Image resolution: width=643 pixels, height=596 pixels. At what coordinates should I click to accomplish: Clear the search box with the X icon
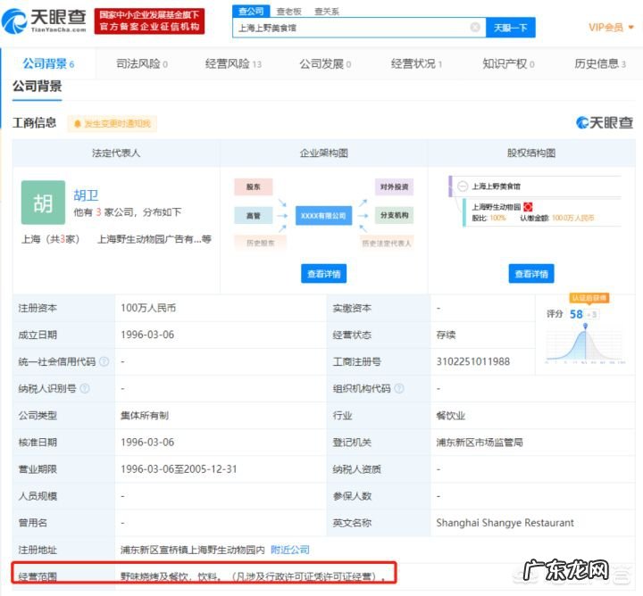[x=475, y=28]
